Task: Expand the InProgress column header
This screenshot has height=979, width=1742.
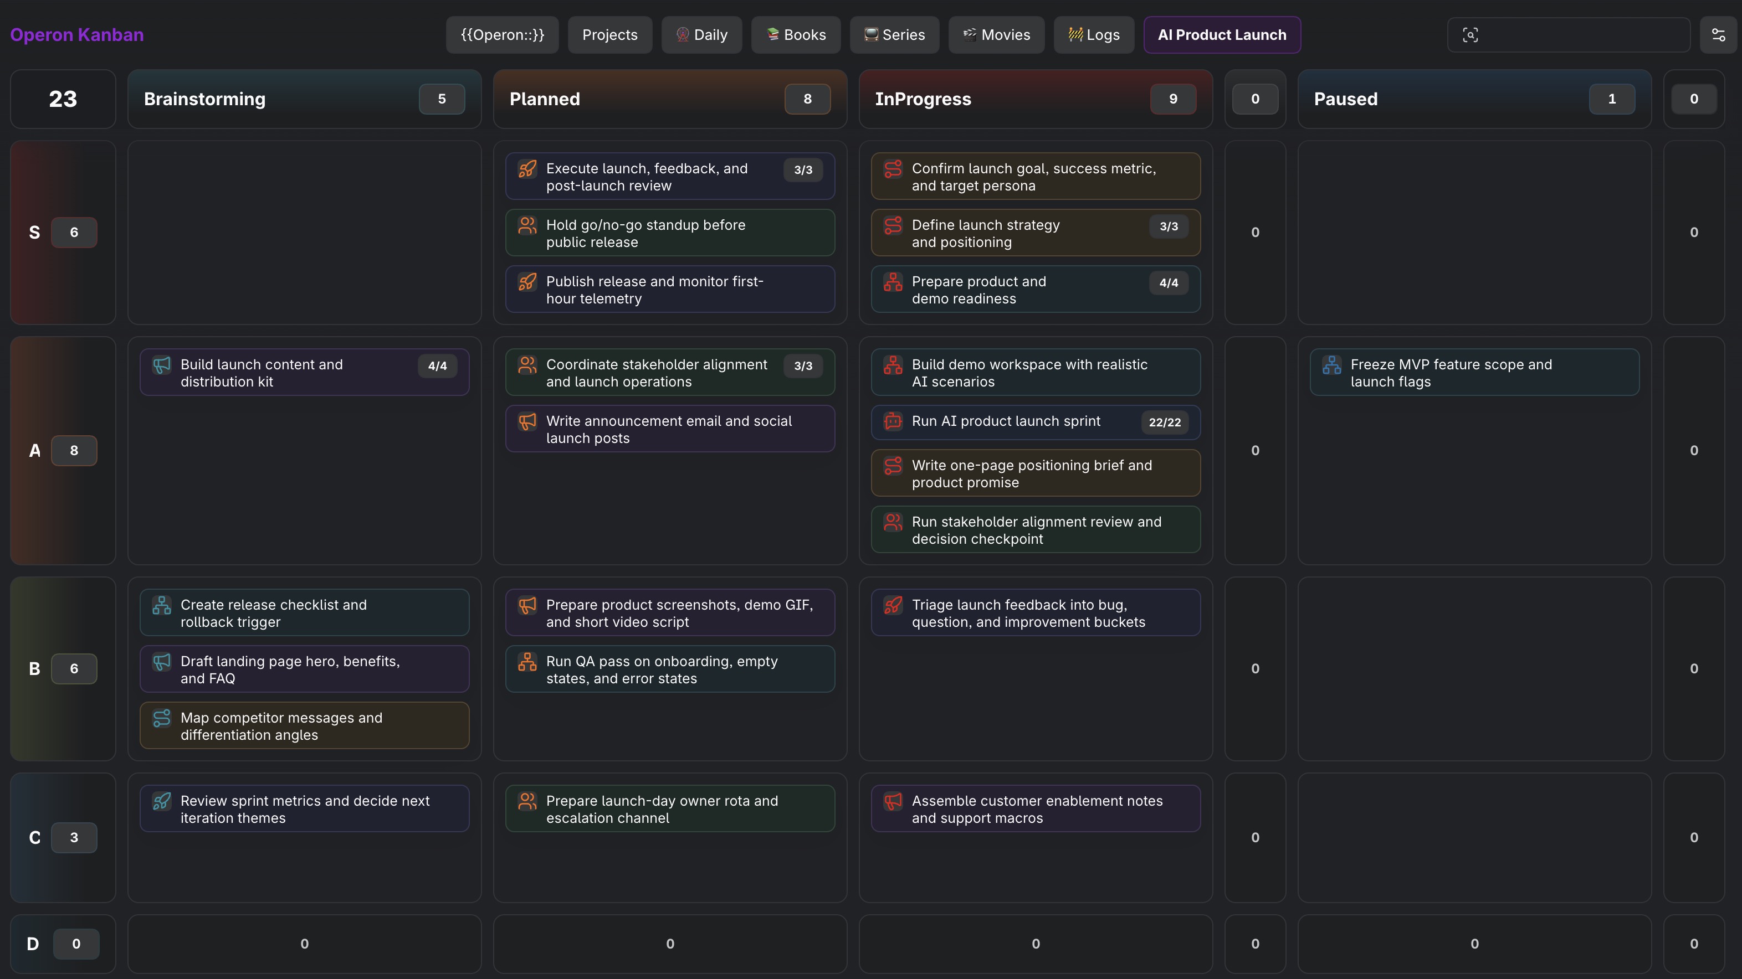Action: [1036, 99]
